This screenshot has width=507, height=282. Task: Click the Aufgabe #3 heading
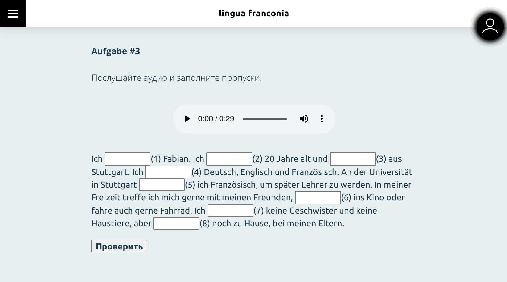[115, 51]
